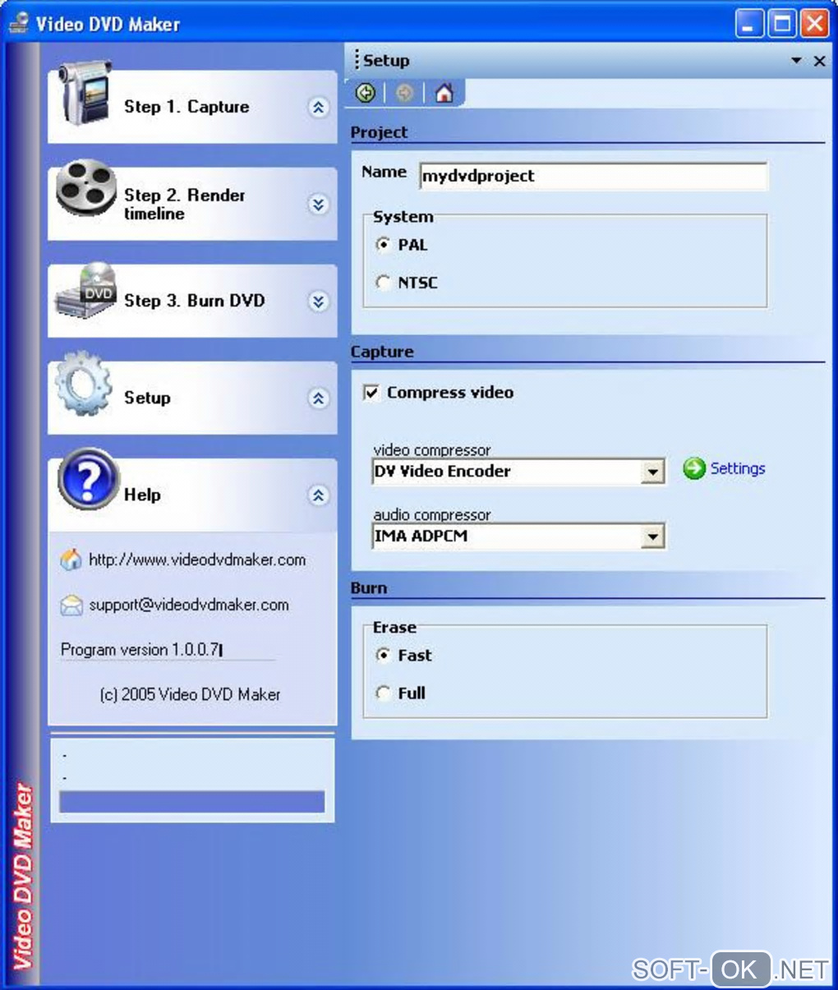838x990 pixels.
Task: Click the Program version 1.0.0.7 text
Action: (x=140, y=650)
